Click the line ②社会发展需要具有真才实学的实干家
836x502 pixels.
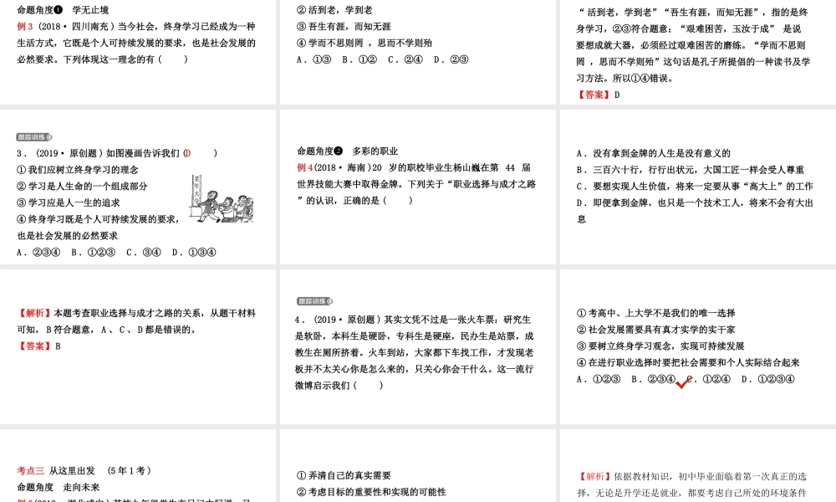655,330
